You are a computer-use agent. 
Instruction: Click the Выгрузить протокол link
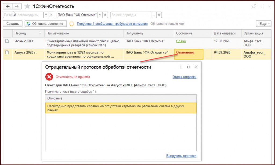coord(181,156)
